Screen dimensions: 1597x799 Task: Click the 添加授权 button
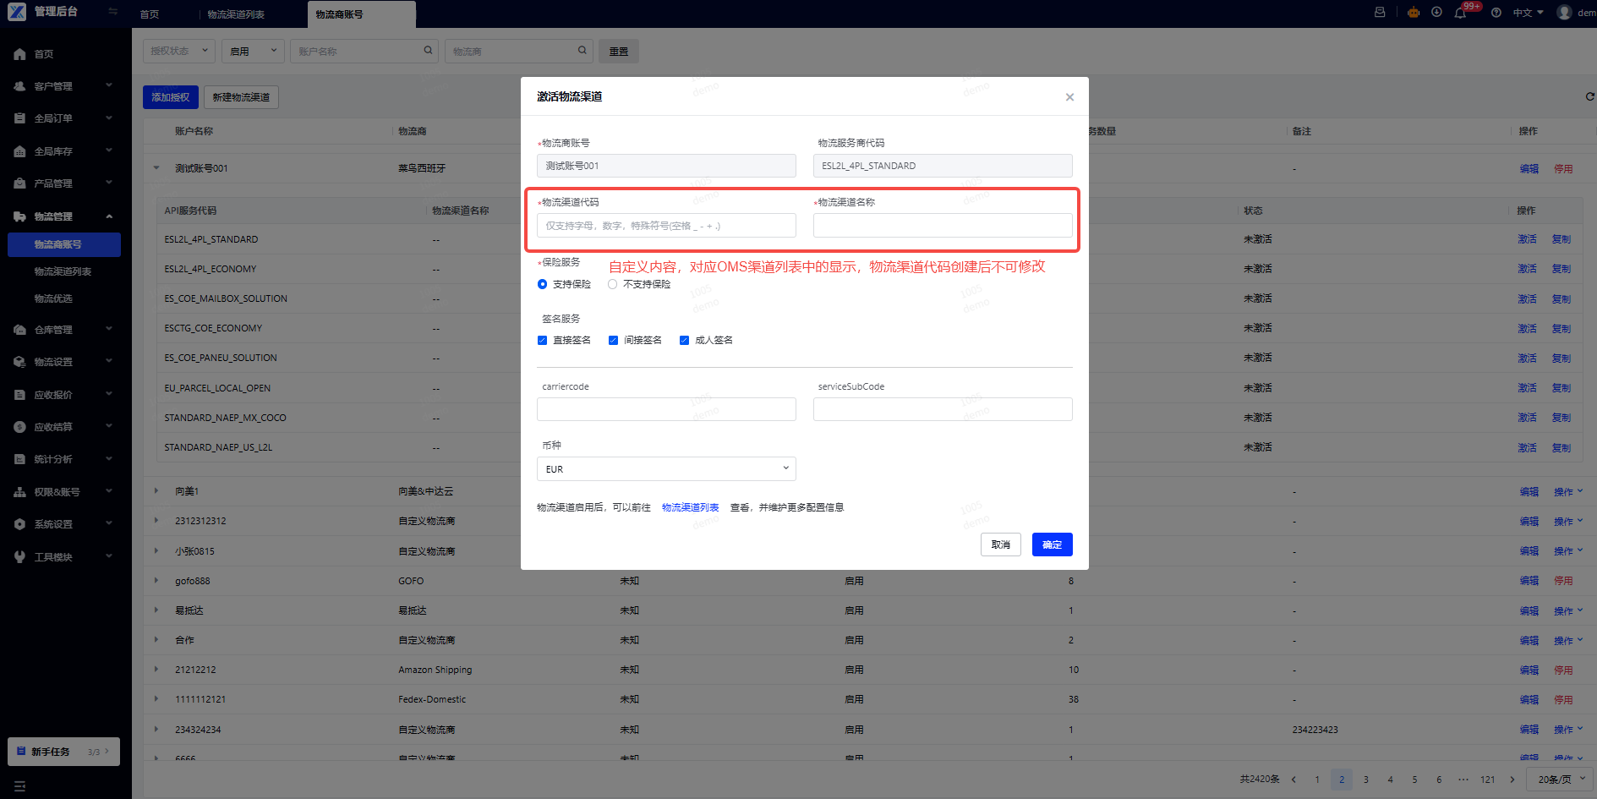tap(171, 97)
